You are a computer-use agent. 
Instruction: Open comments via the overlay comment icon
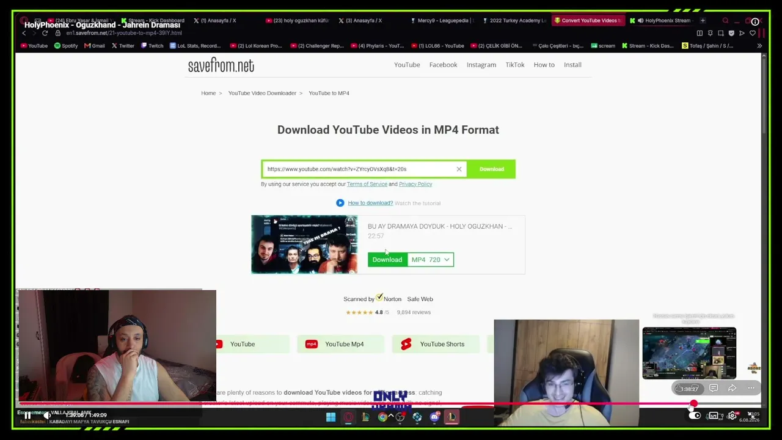pyautogui.click(x=714, y=388)
